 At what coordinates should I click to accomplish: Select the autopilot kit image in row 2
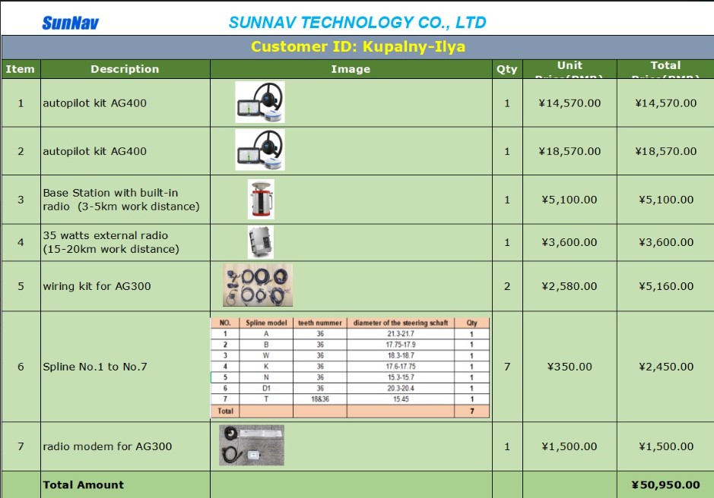(259, 150)
